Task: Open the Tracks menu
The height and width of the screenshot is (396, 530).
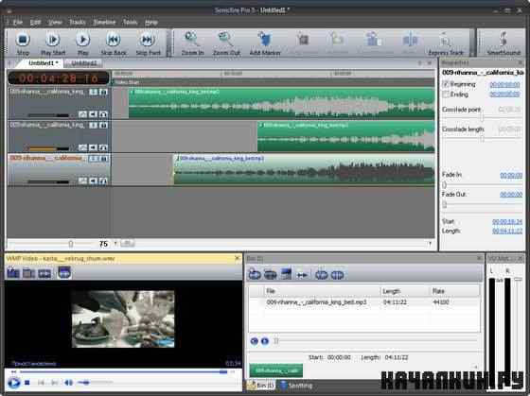Action: (x=78, y=23)
